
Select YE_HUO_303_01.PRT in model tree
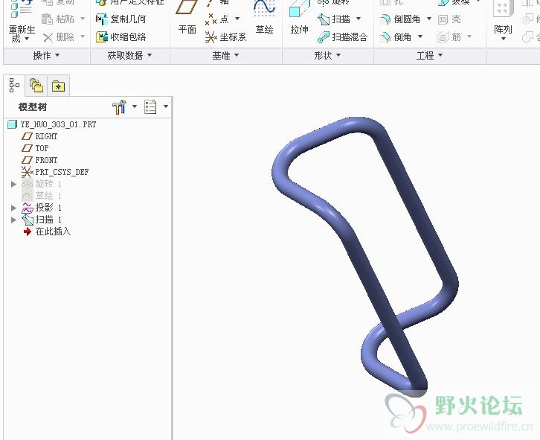pyautogui.click(x=52, y=124)
